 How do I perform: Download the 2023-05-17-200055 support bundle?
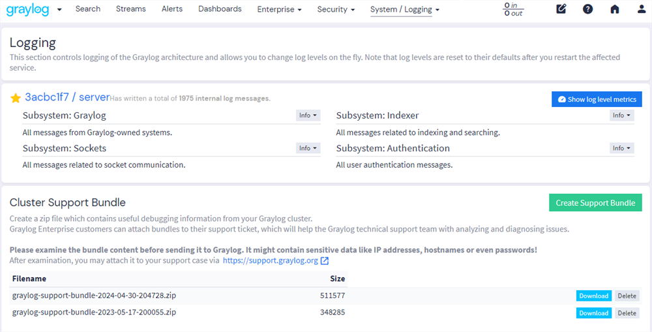(594, 313)
